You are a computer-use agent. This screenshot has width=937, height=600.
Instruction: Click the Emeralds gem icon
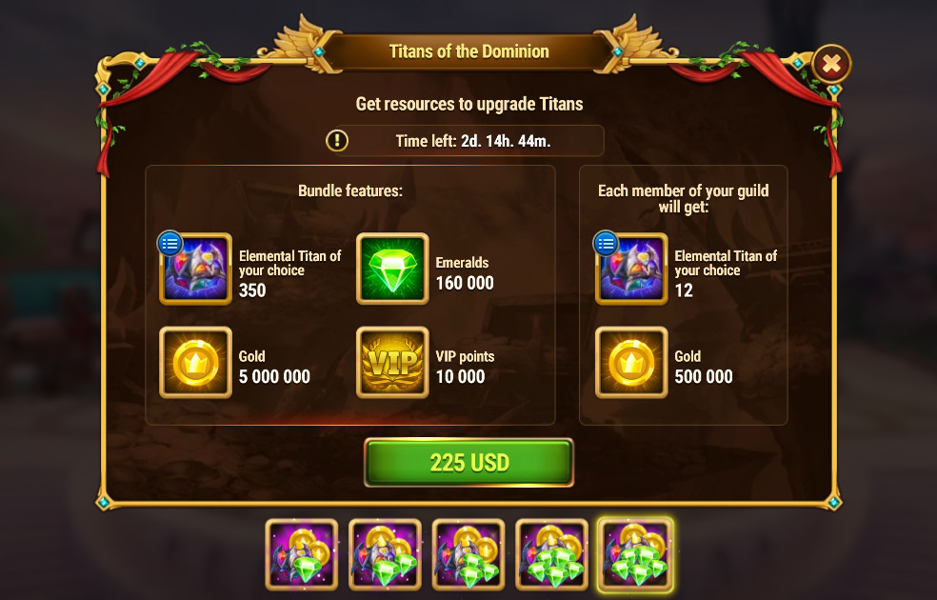coord(392,269)
